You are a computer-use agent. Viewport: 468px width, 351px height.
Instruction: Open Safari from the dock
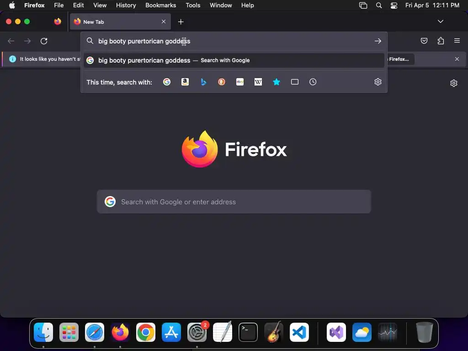(x=95, y=332)
